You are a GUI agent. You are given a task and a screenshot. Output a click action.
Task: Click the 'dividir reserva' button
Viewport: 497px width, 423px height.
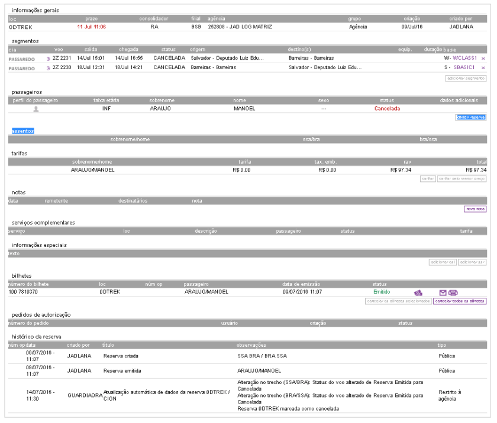tap(470, 118)
